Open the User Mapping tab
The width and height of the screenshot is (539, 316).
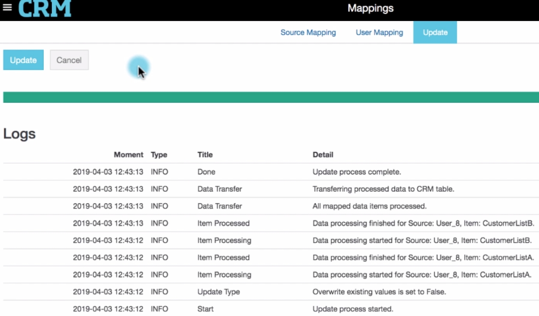click(379, 33)
